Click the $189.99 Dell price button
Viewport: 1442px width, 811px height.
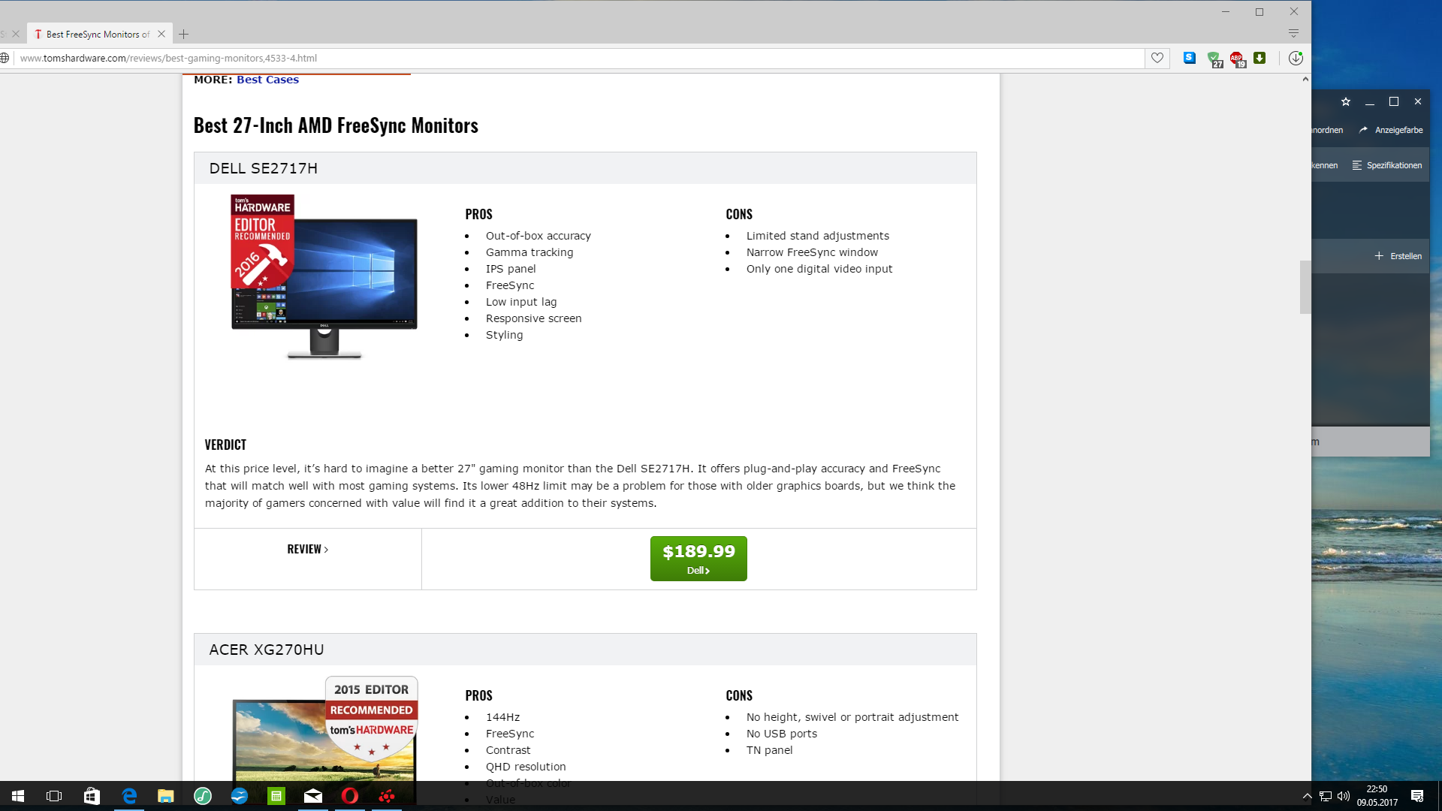tap(698, 558)
